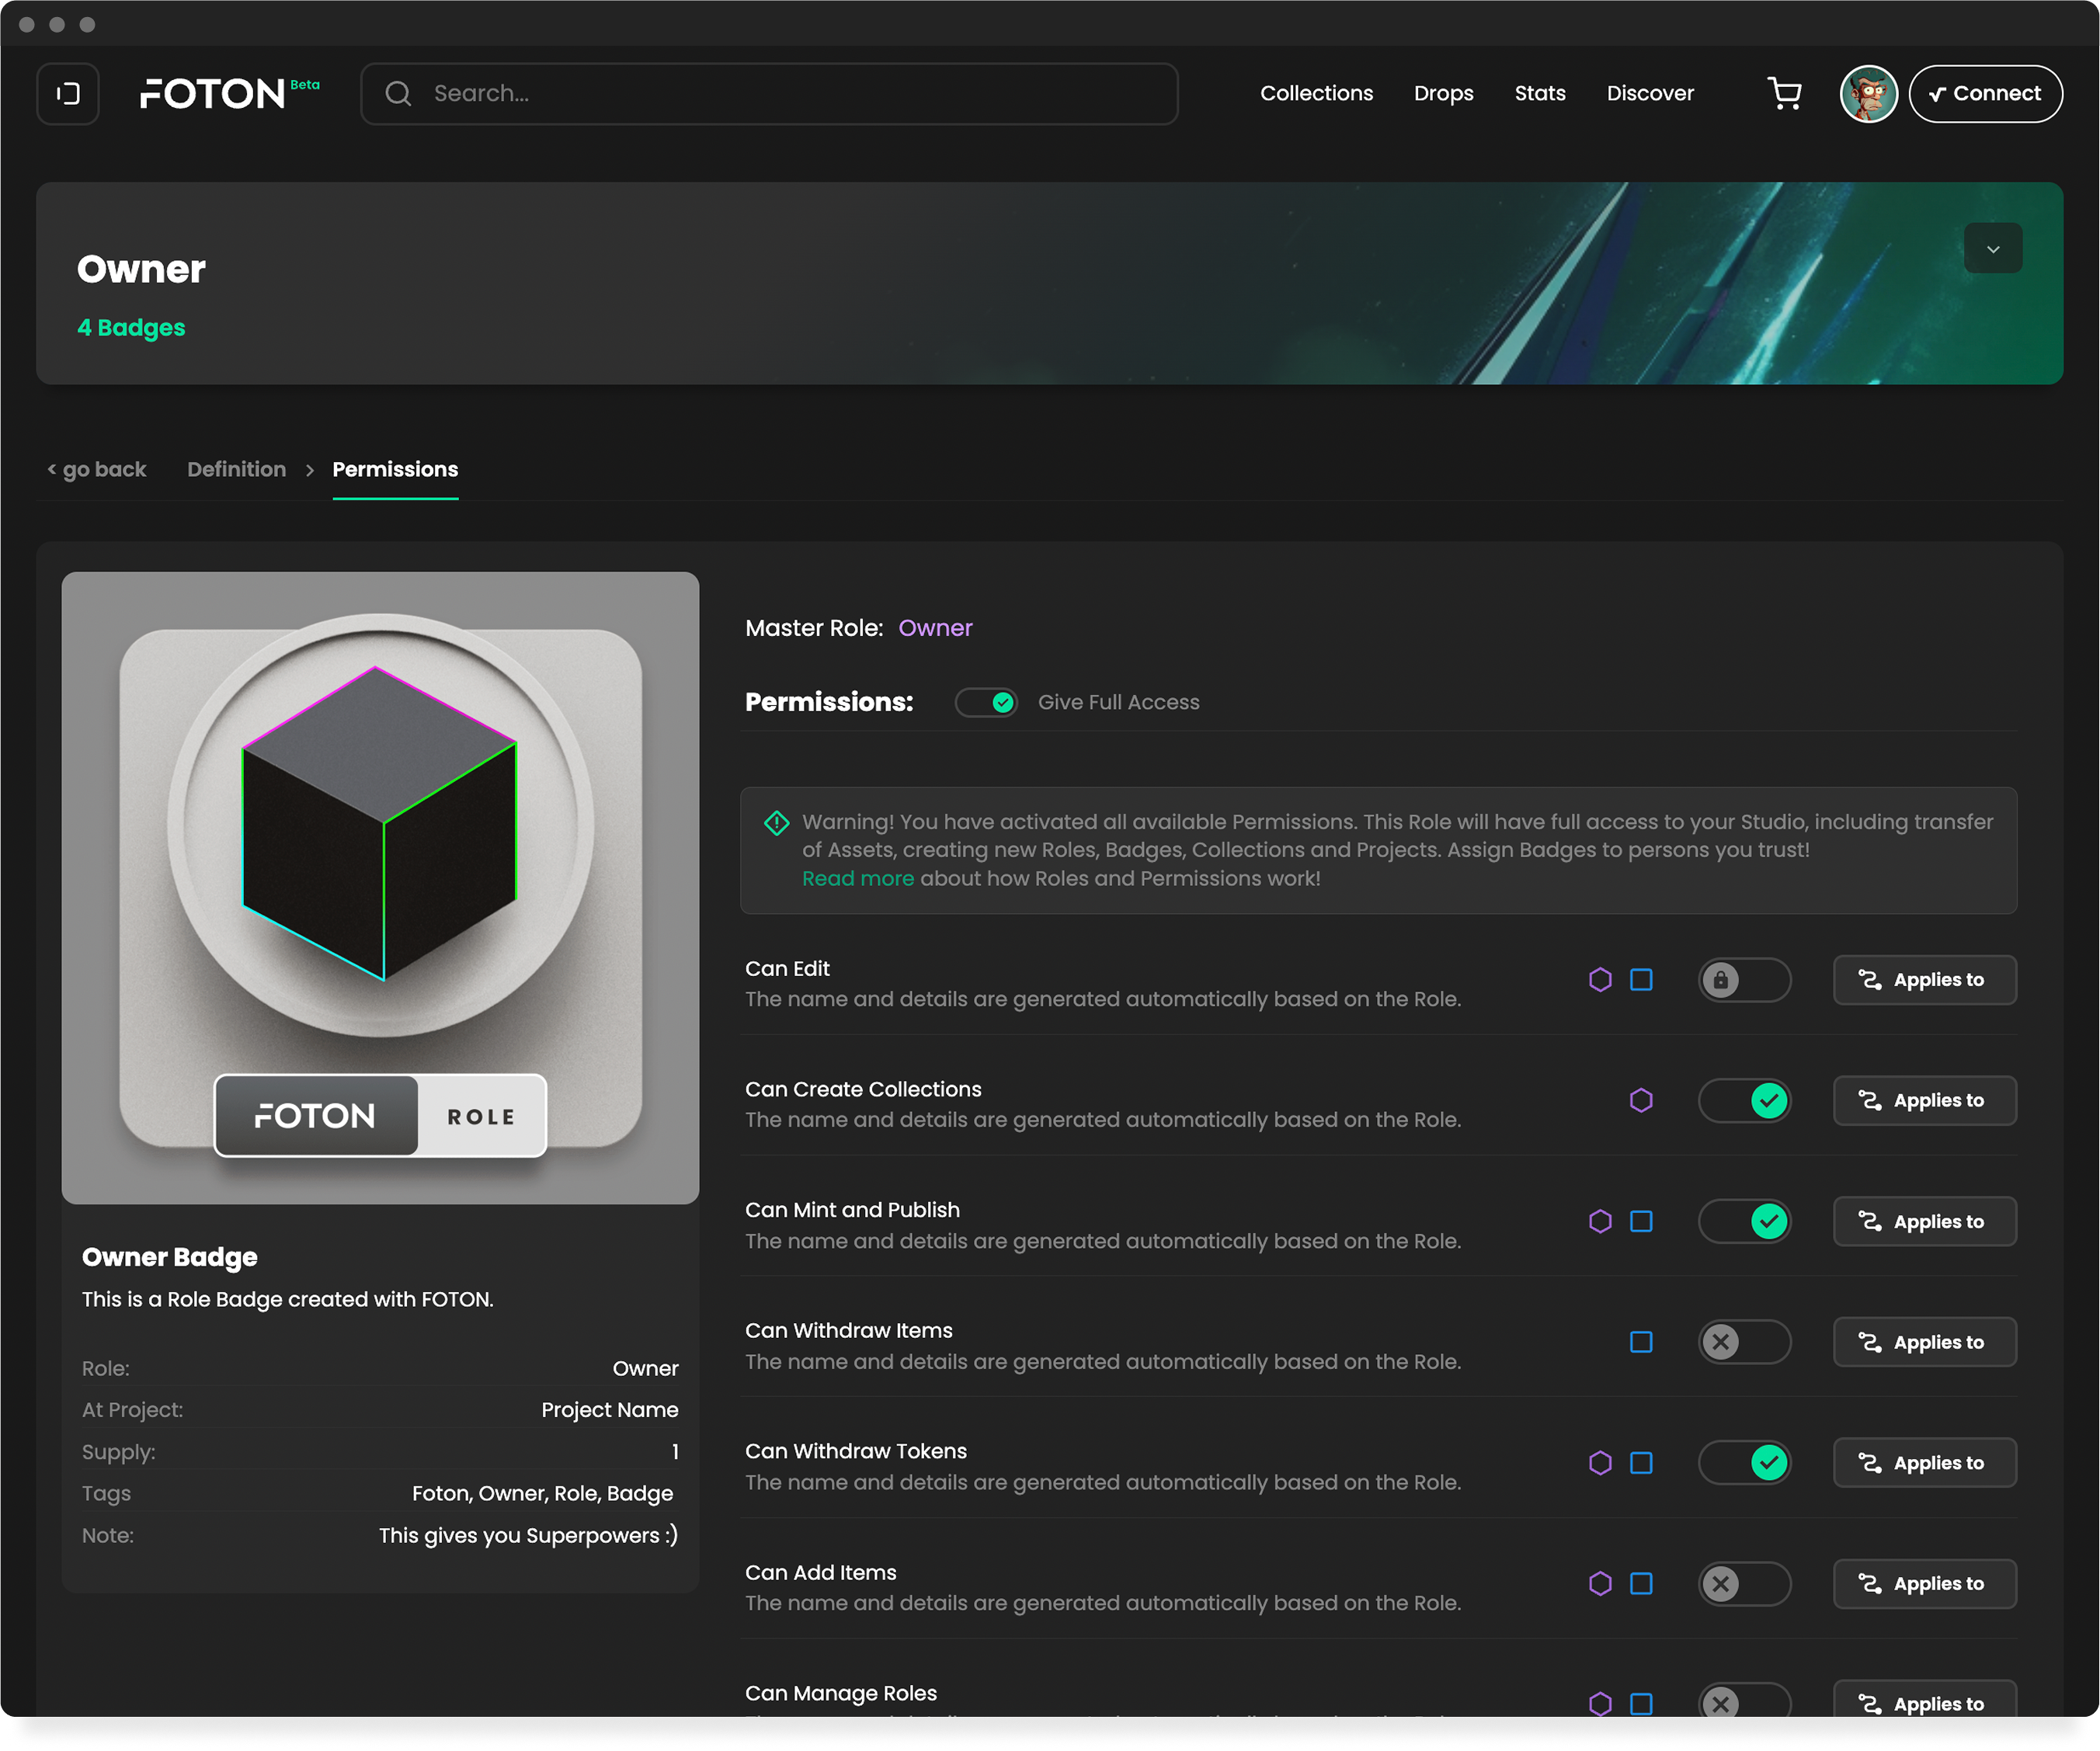2100x1751 pixels.
Task: Click blue square icon for Can Withdraw Items
Action: coord(1641,1342)
